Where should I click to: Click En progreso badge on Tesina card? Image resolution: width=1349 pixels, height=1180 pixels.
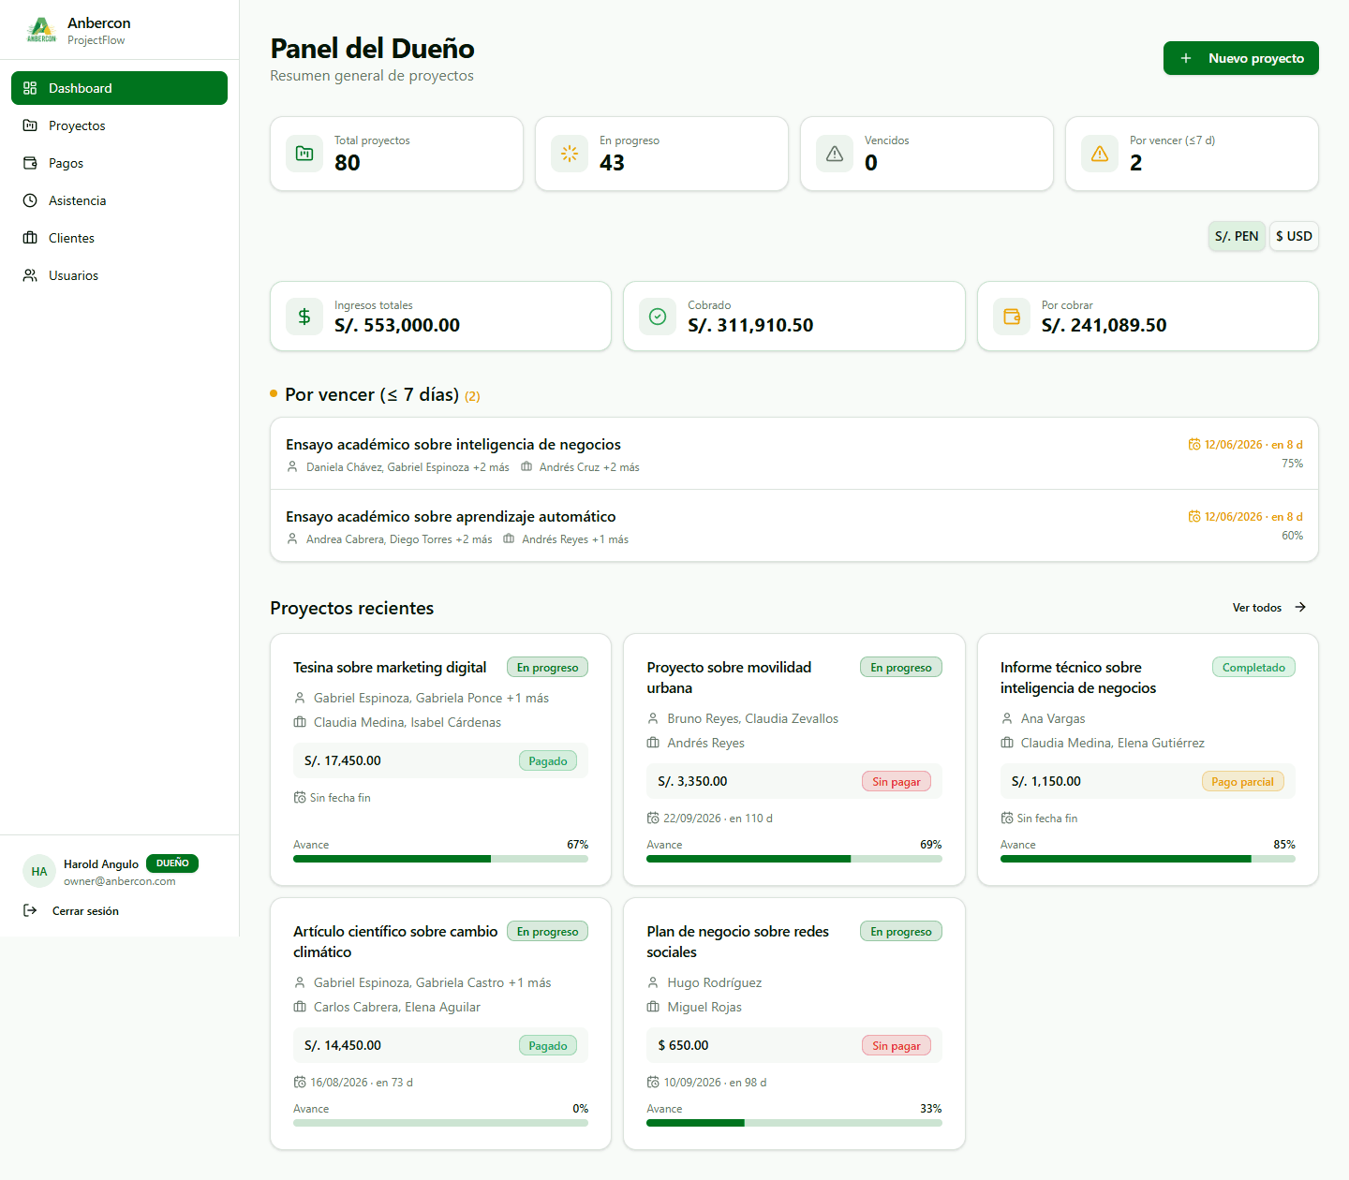[547, 668]
